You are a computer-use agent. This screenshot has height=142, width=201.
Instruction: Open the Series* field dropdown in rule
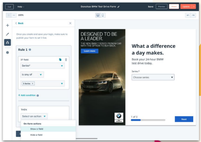point(42,66)
